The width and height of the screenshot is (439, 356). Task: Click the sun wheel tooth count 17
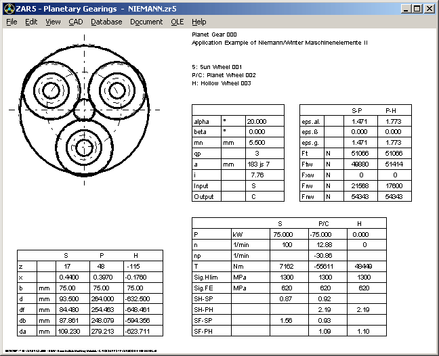(x=66, y=267)
